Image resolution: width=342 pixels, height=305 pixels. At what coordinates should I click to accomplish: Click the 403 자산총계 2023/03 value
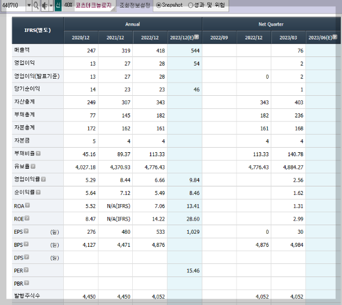pyautogui.click(x=299, y=102)
